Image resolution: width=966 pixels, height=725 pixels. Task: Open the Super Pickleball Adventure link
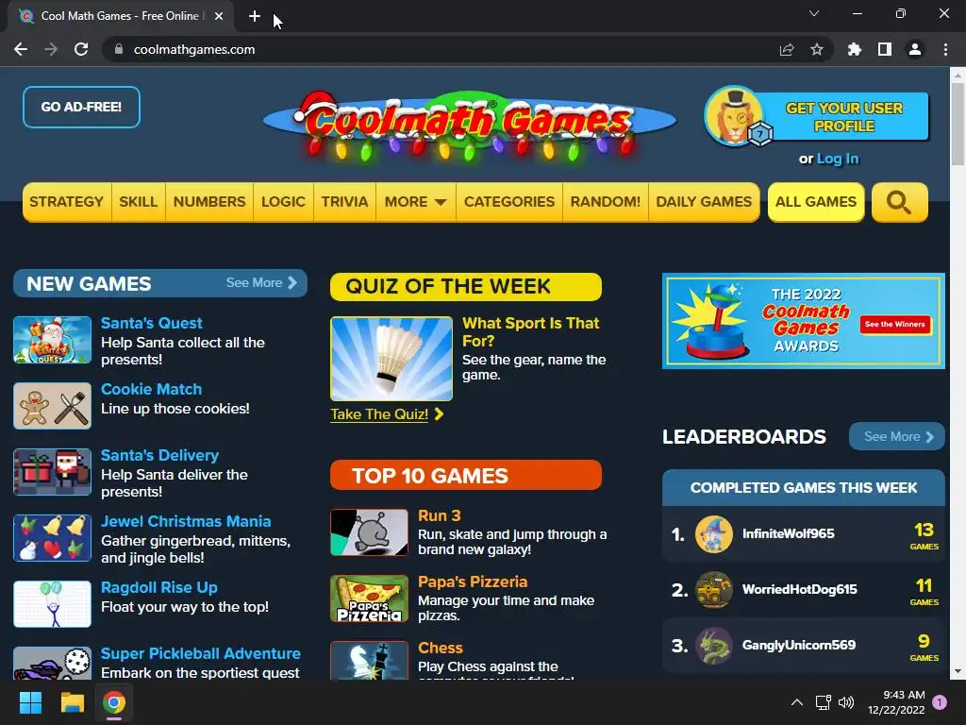point(200,653)
